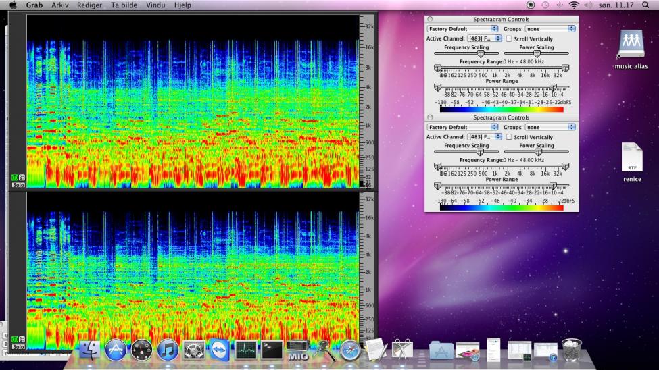This screenshot has height=370, width=659.
Task: Click the Solo button on upper spectrogram
Action: [x=18, y=184]
